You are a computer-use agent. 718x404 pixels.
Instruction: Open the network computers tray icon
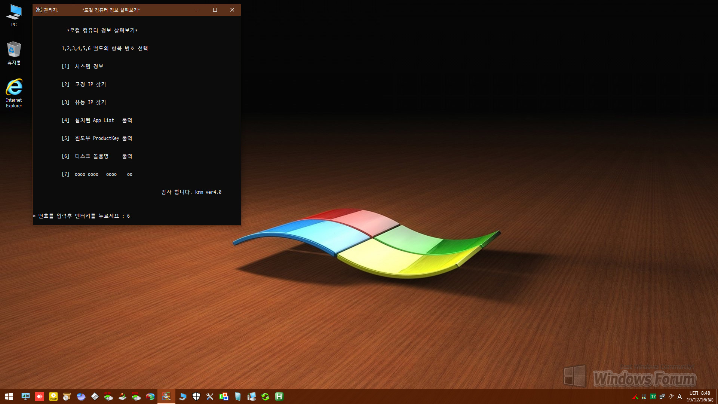pos(662,397)
